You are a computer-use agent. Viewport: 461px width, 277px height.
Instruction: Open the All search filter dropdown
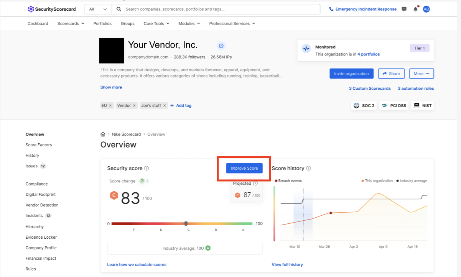98,9
